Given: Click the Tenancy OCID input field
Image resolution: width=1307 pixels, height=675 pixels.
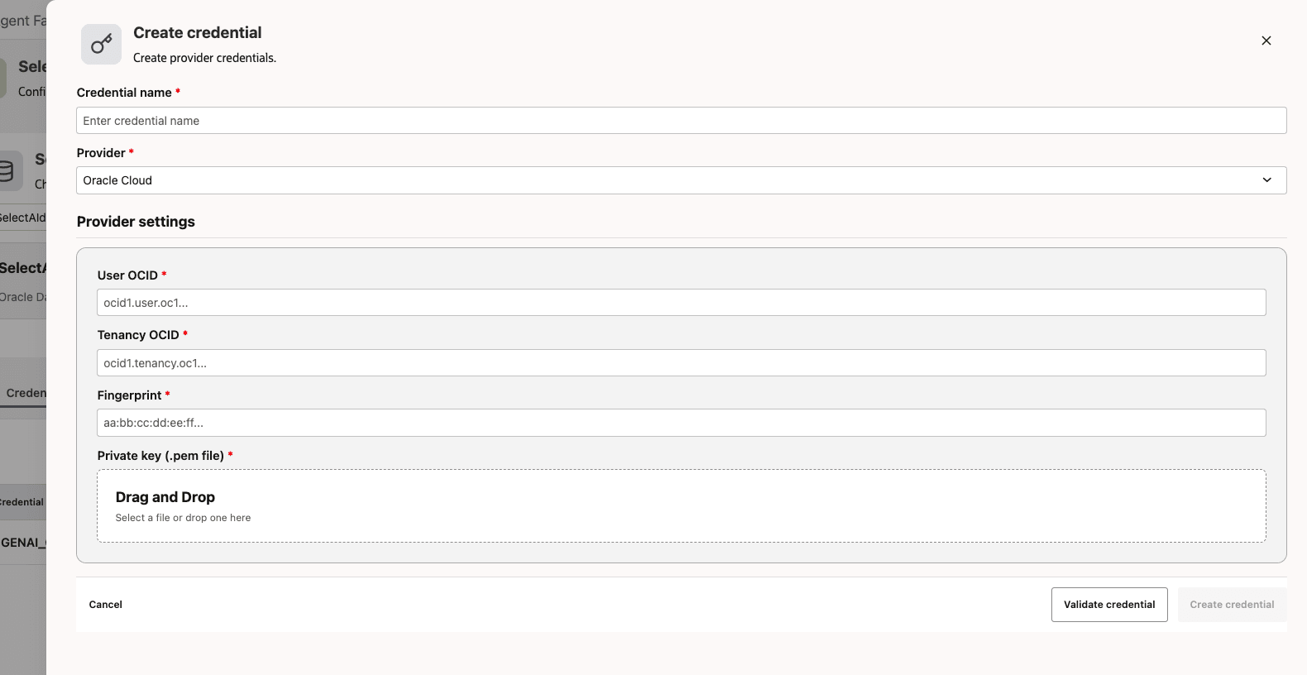Looking at the screenshot, I should pos(682,362).
